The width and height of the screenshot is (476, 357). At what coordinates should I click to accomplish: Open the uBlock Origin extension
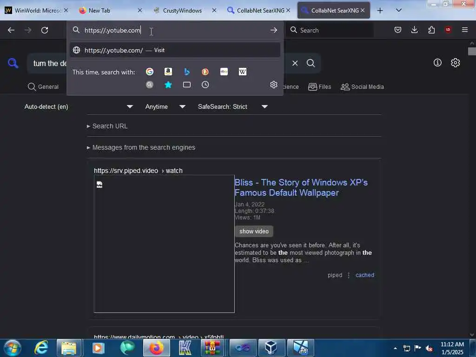tap(448, 30)
